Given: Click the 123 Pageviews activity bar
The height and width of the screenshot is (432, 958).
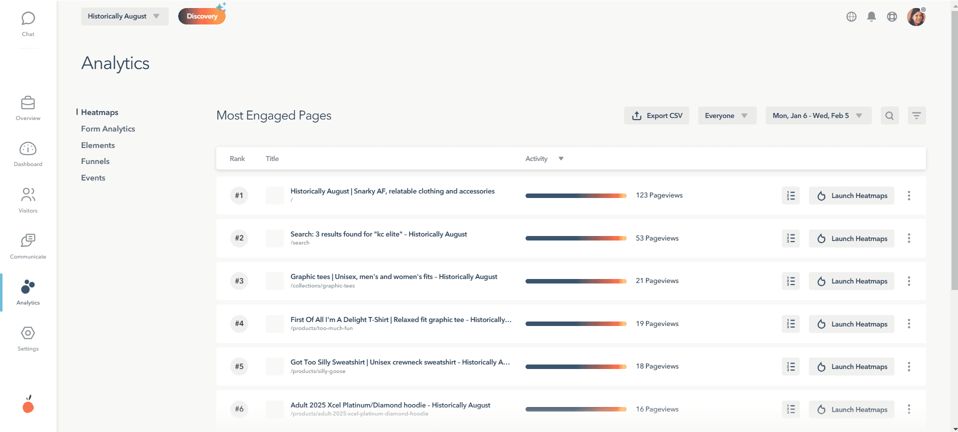Looking at the screenshot, I should click(x=576, y=195).
